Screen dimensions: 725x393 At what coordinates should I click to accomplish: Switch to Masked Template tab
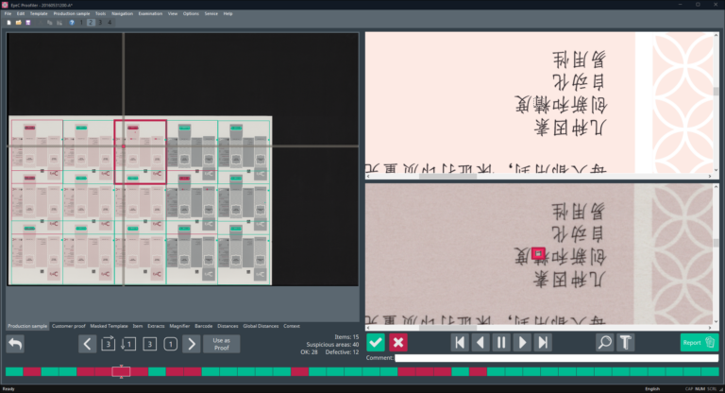109,326
